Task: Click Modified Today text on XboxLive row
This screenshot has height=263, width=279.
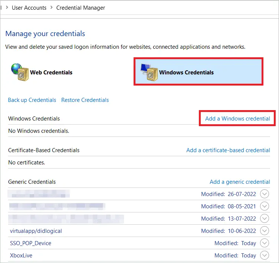Action: [235, 256]
